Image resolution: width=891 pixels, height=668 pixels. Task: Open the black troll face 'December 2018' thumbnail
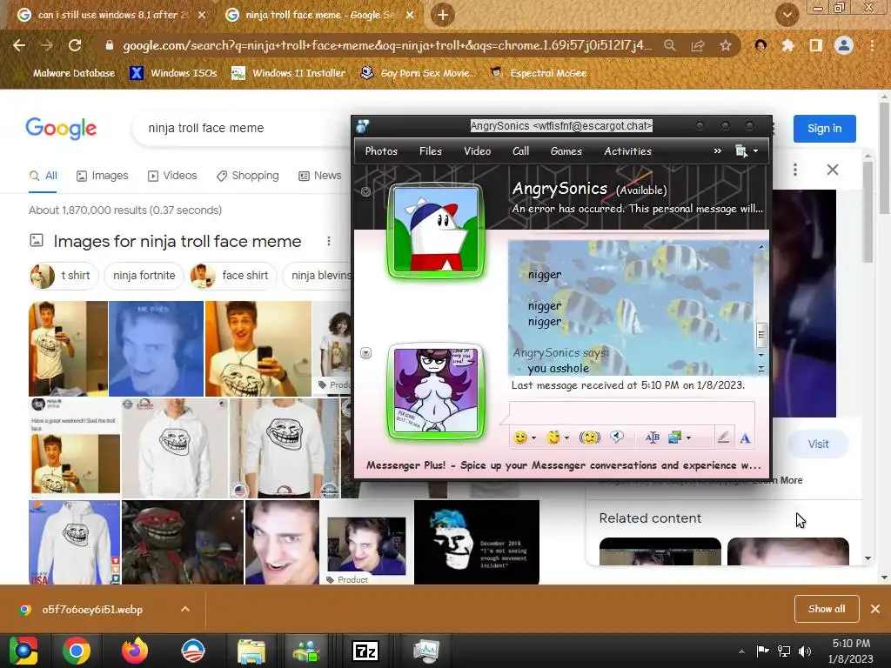click(x=476, y=542)
